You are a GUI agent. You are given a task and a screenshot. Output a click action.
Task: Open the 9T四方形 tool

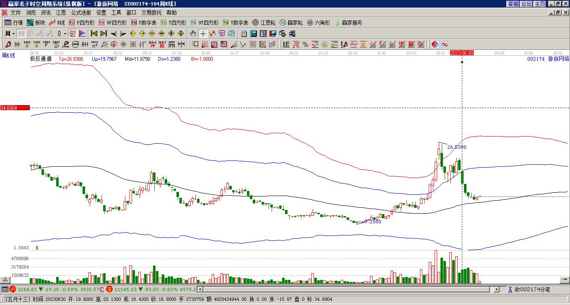(x=205, y=23)
